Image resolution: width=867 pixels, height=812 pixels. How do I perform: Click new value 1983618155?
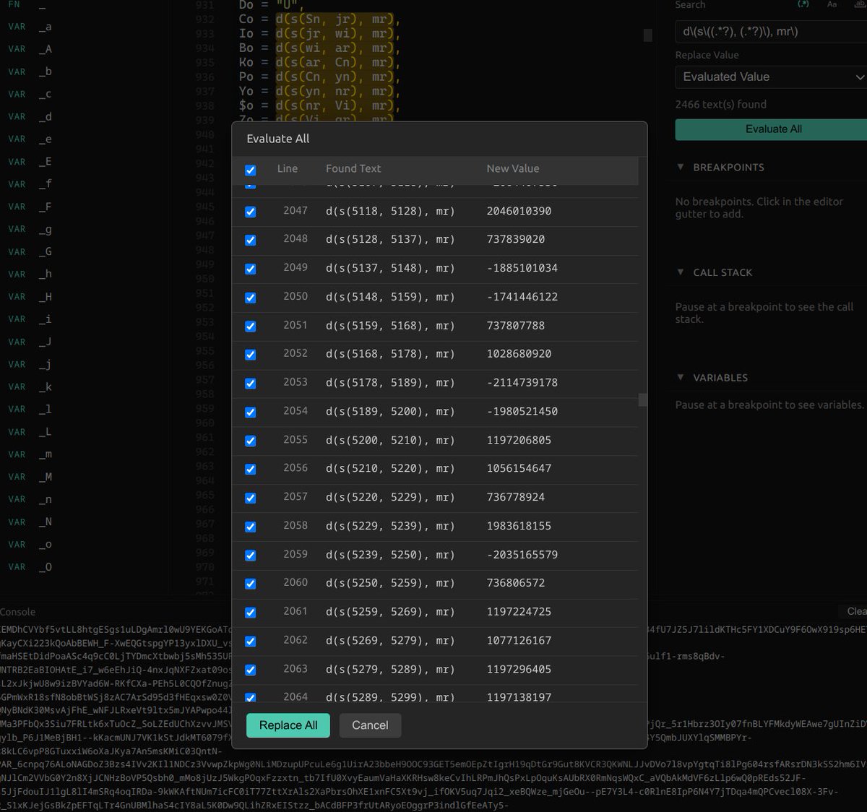519,526
